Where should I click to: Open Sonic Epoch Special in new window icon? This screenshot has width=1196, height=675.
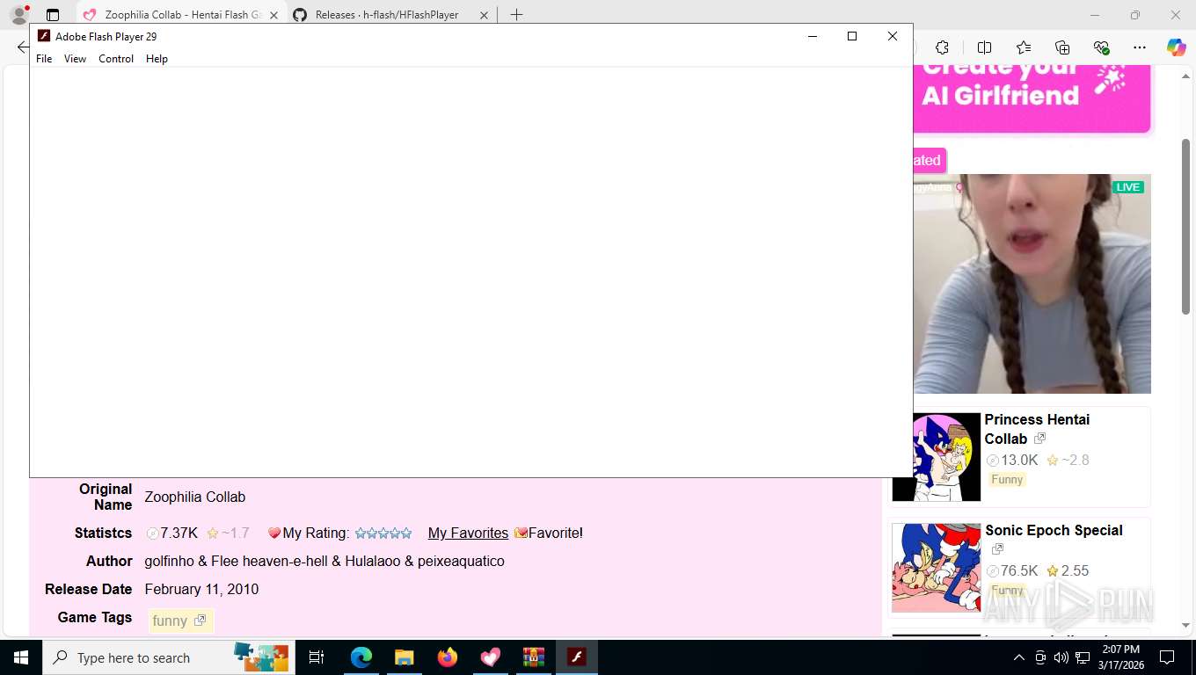pyautogui.click(x=997, y=549)
